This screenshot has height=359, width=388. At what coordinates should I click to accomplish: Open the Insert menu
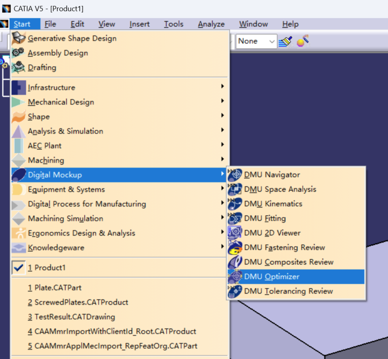139,24
